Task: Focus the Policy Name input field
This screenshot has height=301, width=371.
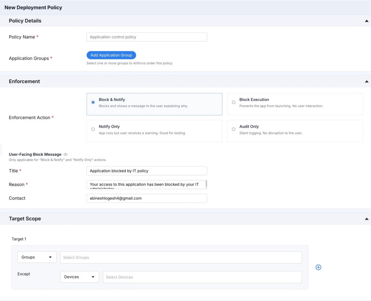Action: [147, 37]
